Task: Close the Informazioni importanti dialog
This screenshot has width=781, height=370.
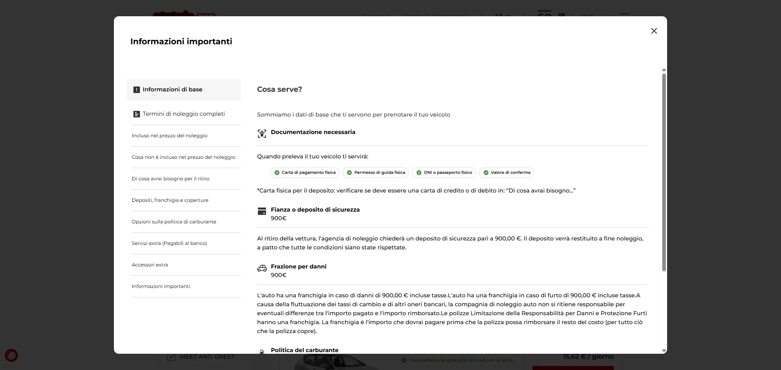Action: point(654,31)
